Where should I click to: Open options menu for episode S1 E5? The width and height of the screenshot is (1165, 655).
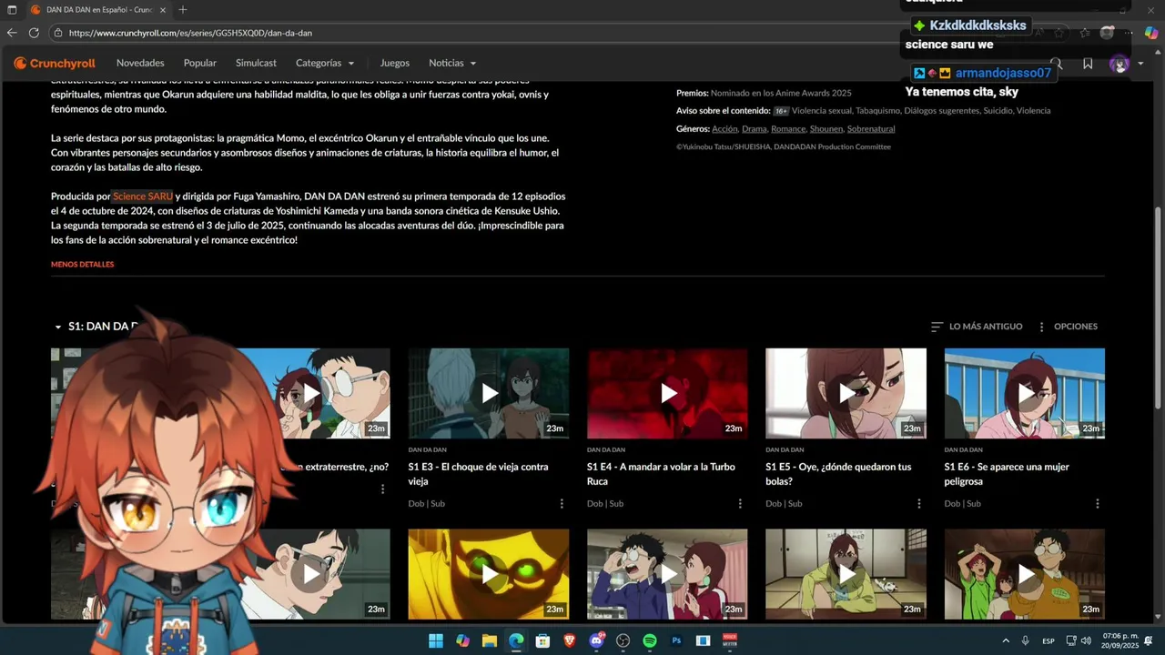coord(919,503)
